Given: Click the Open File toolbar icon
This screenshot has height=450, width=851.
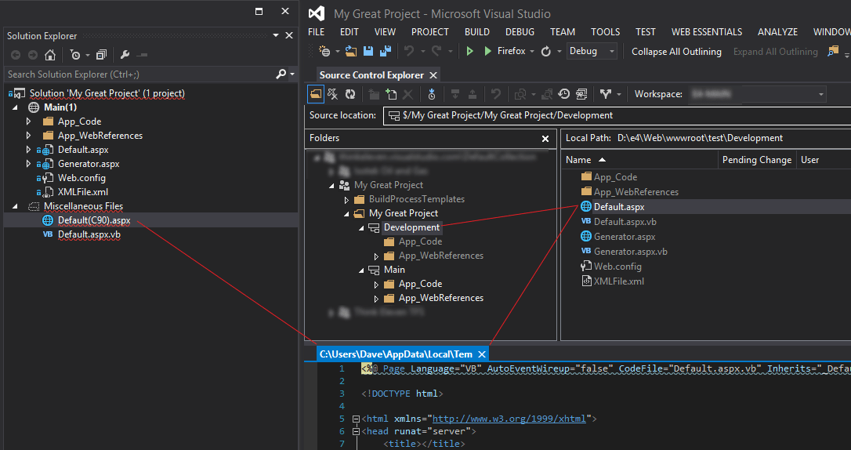Looking at the screenshot, I should tap(351, 51).
